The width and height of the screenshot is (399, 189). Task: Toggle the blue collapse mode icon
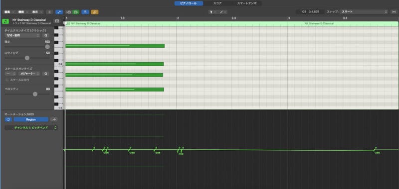[85, 12]
